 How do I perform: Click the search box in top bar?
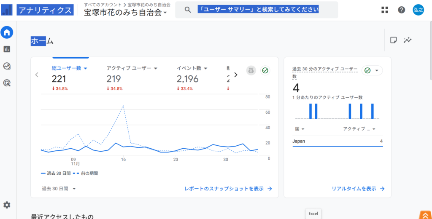[x=257, y=10]
